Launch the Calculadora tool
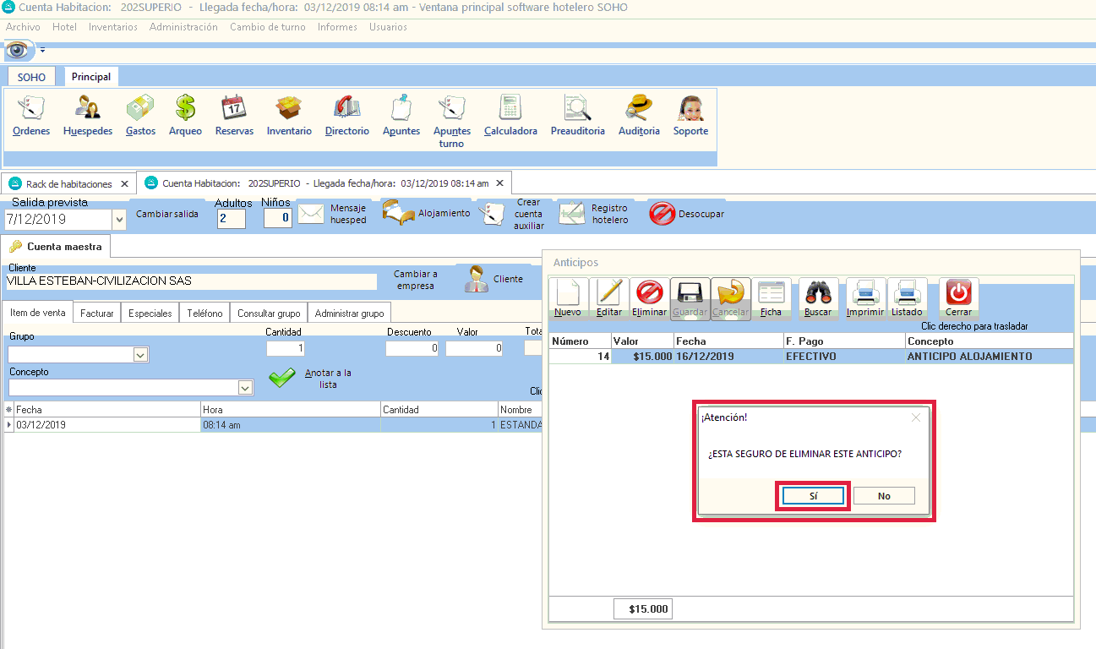 [510, 108]
